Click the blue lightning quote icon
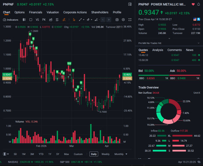 [x=199, y=19]
